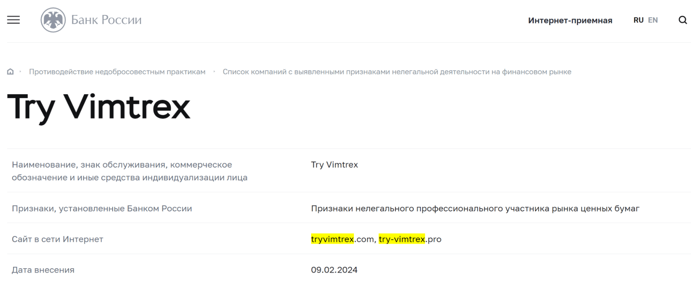Viewport: 691px width, 281px height.
Task: Open the search magnifier icon
Action: coord(683,20)
